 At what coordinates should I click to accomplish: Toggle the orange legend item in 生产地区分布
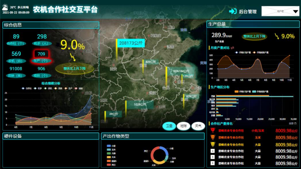243,92
